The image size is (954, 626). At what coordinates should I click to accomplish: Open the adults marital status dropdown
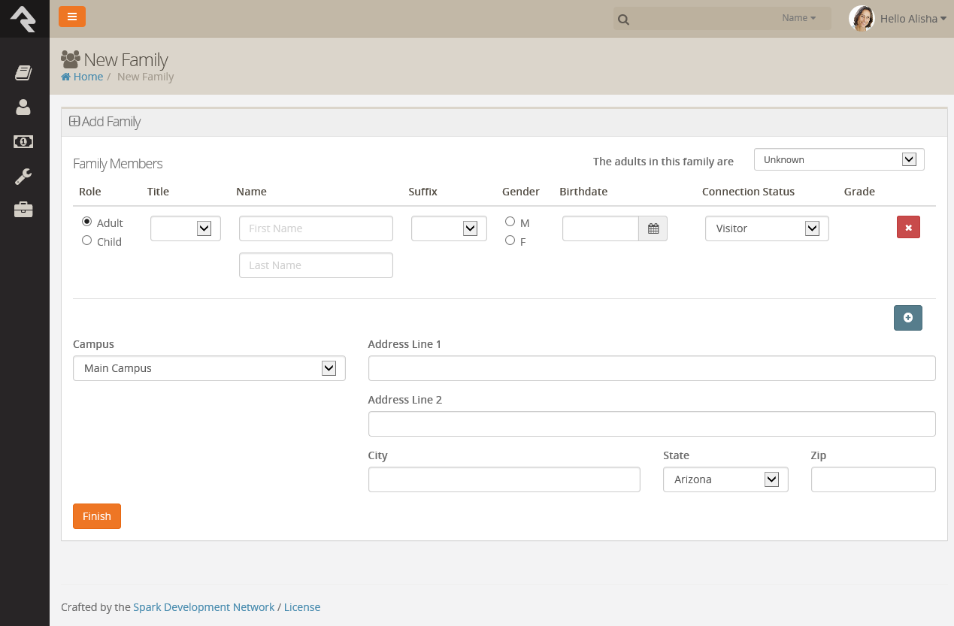(839, 159)
